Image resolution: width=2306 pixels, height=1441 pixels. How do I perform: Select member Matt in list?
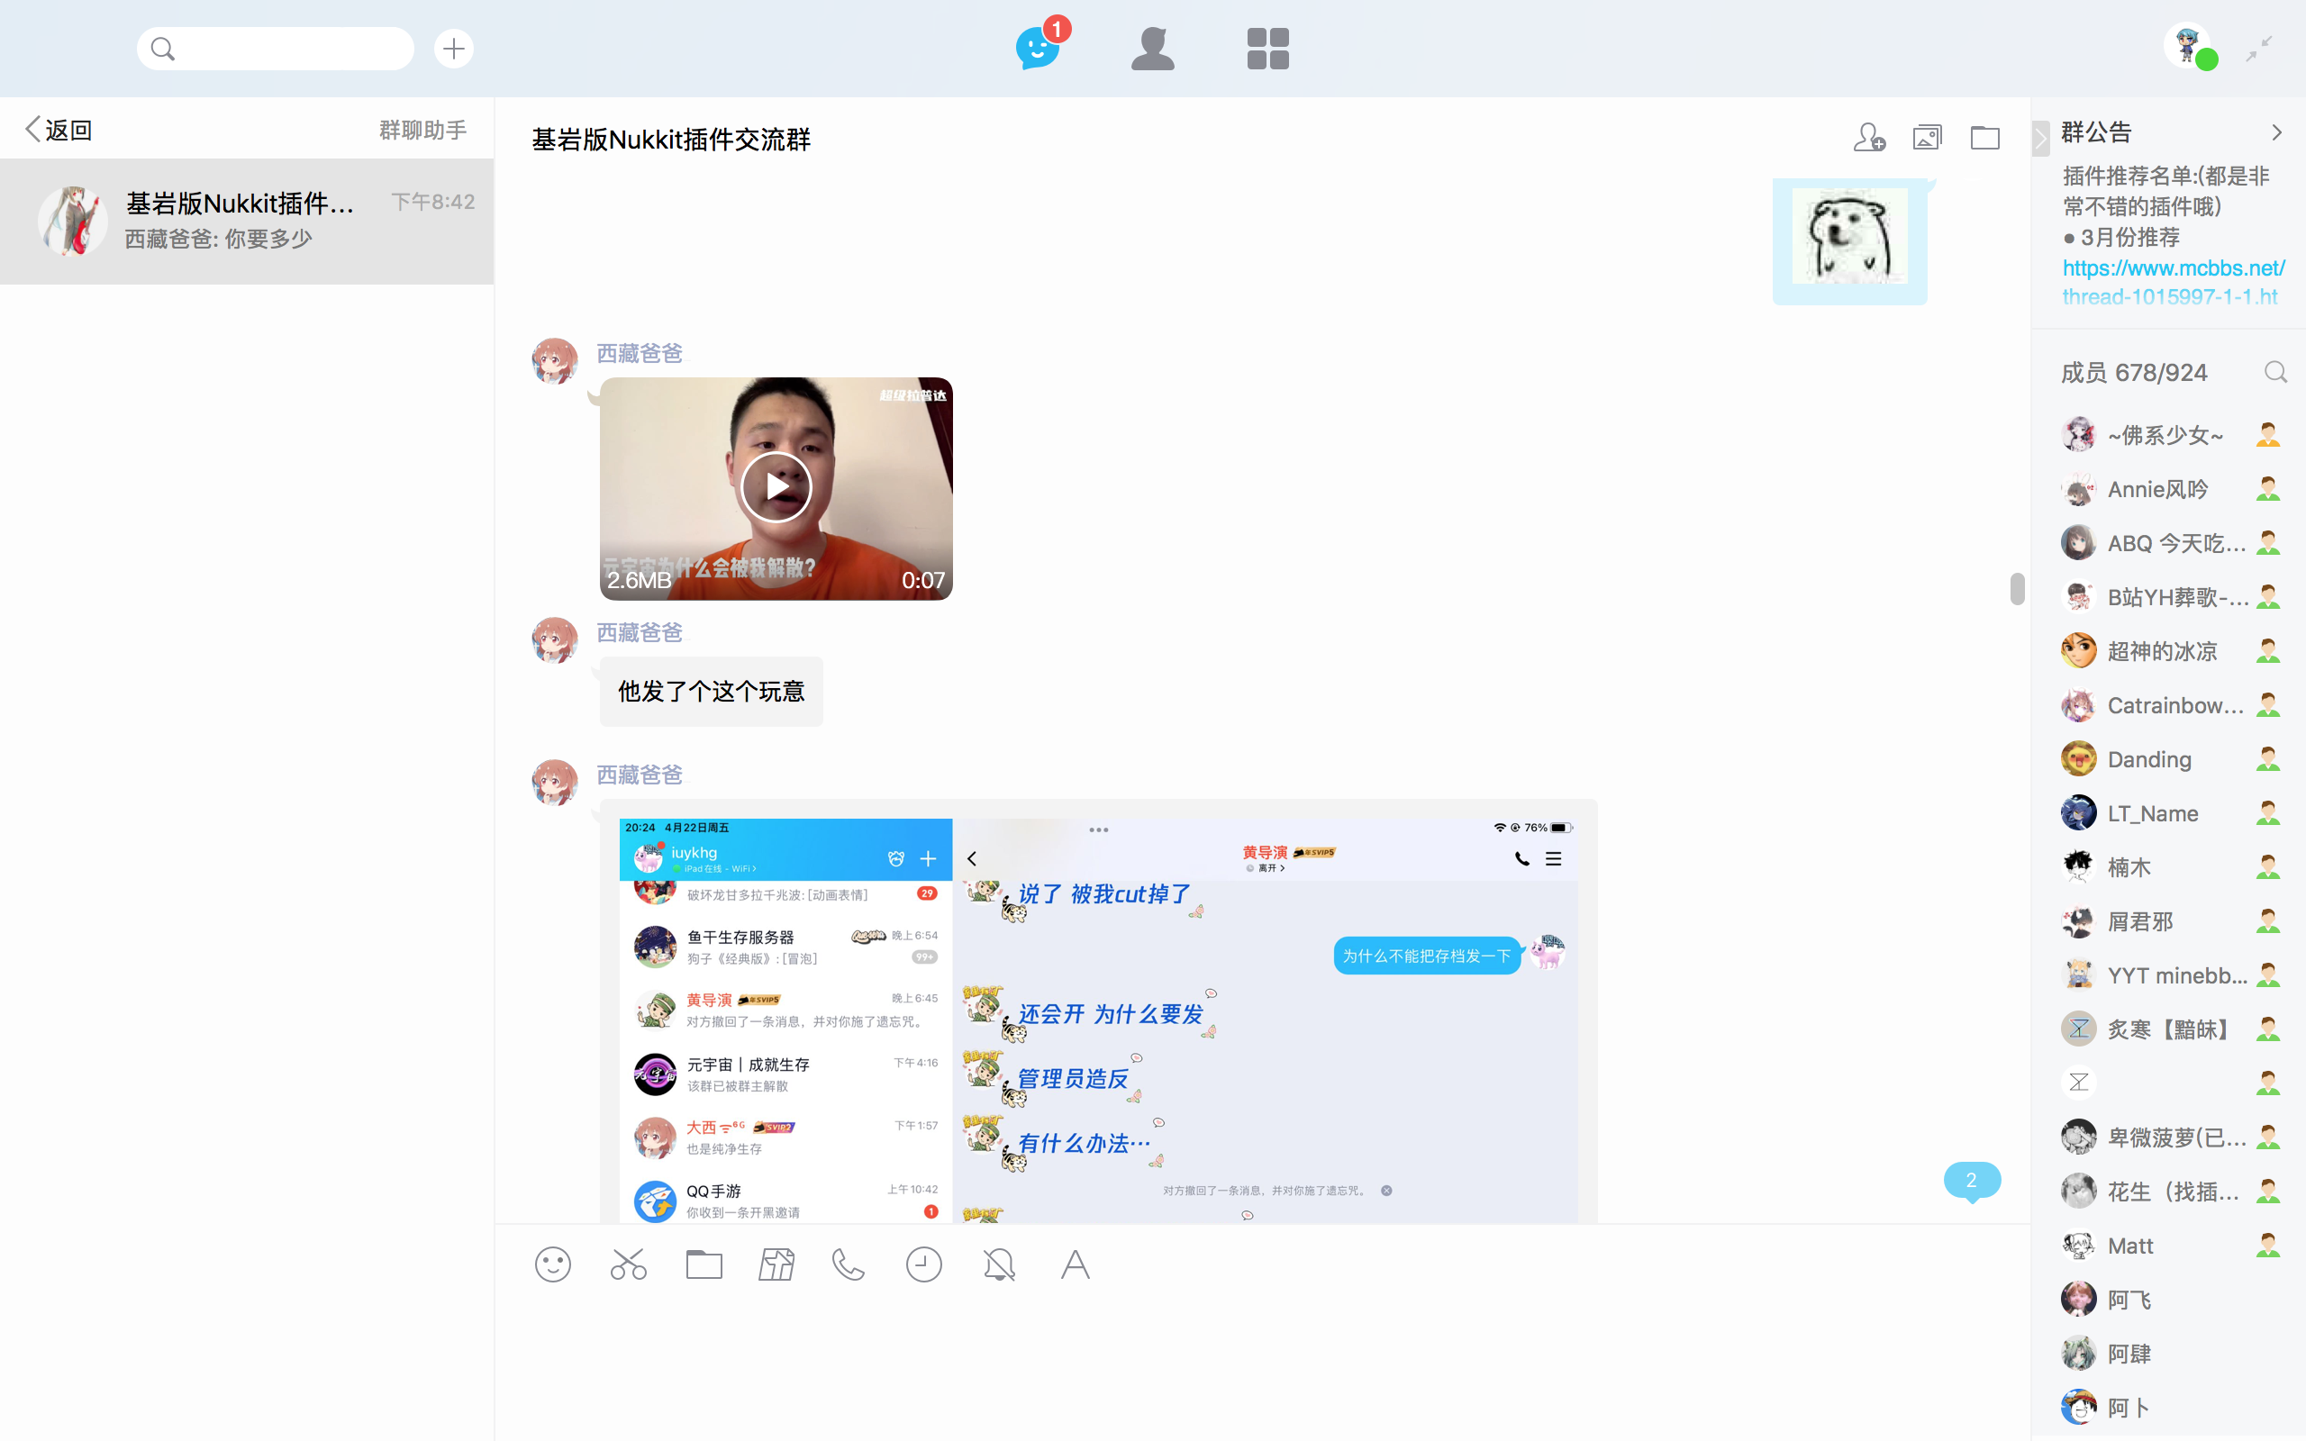tap(2170, 1246)
